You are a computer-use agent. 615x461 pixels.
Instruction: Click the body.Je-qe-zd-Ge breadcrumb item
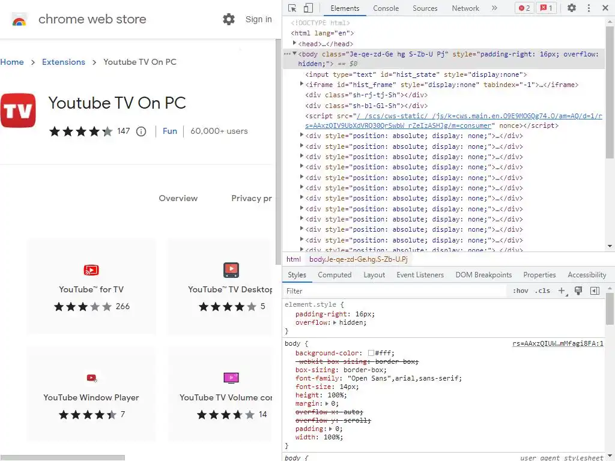[358, 259]
